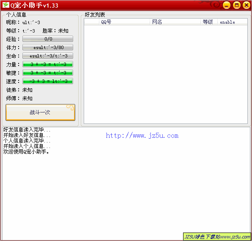
Task: Click the 体力 stamina progress bar
Action: 48,47
